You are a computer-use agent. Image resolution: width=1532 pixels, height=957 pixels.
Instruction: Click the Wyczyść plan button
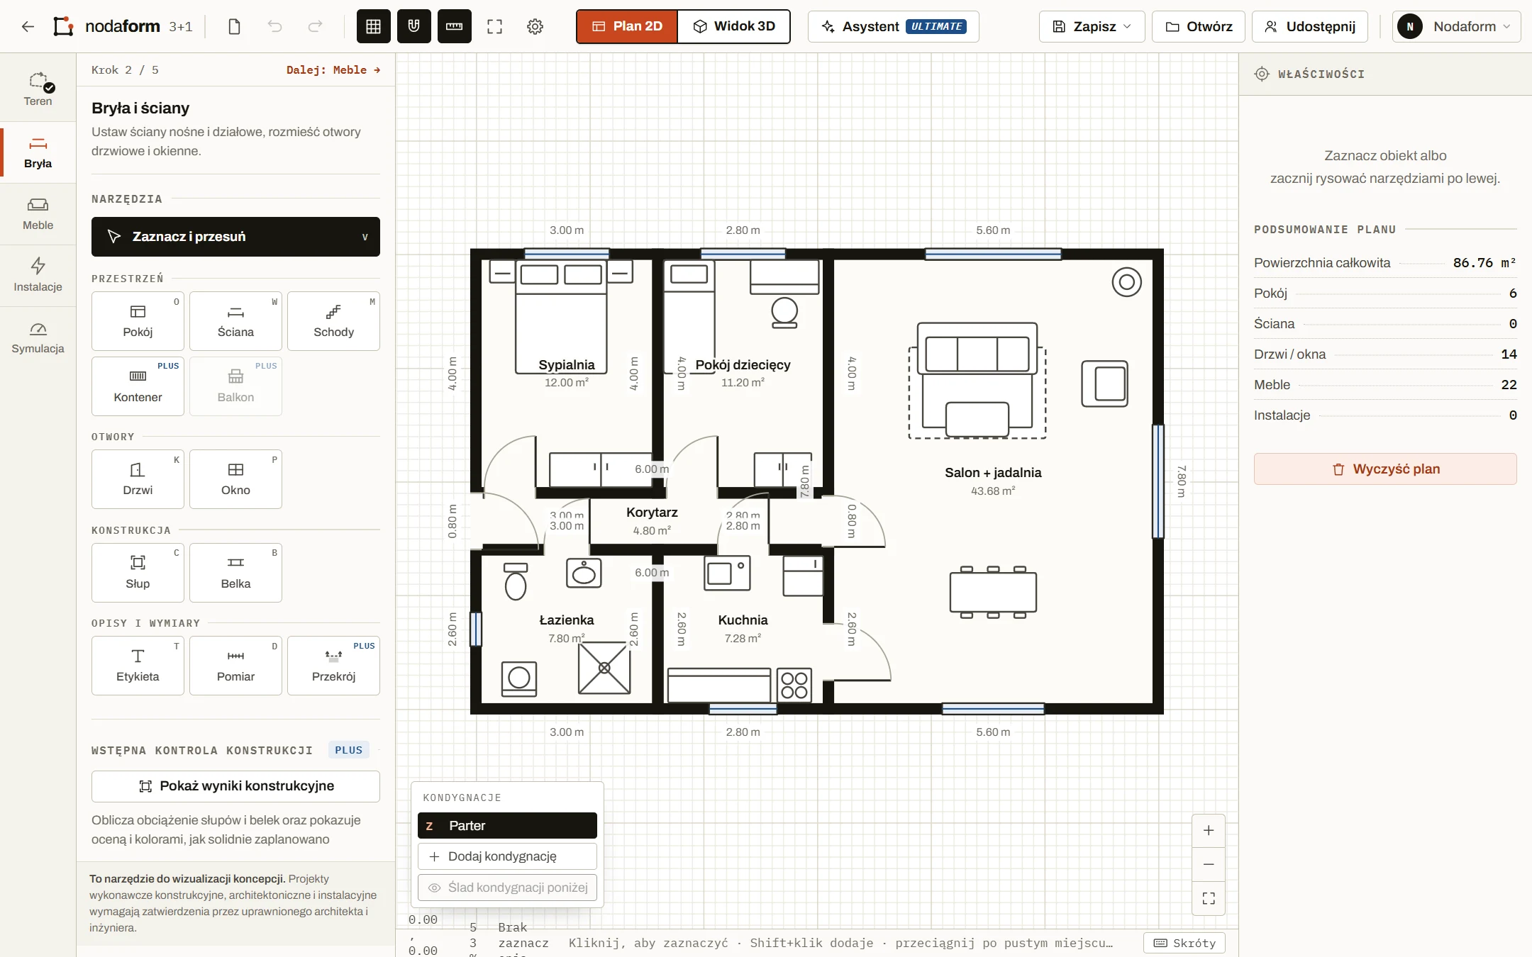[1385, 469]
